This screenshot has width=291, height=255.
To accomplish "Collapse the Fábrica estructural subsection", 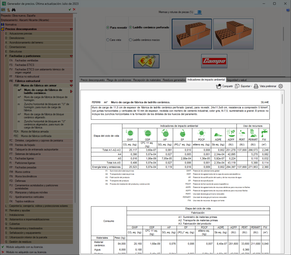I will pos(71,81).
